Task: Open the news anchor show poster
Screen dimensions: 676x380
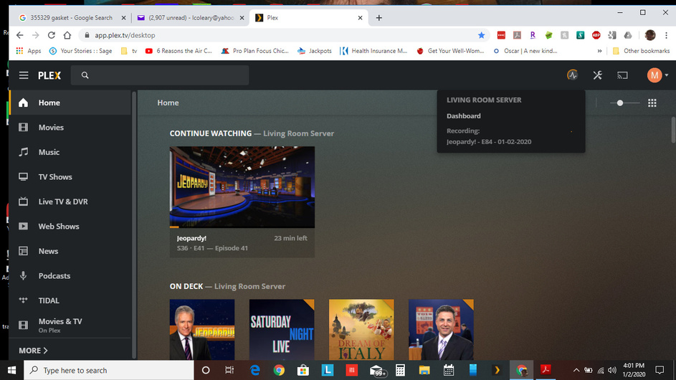Action: pyautogui.click(x=441, y=330)
